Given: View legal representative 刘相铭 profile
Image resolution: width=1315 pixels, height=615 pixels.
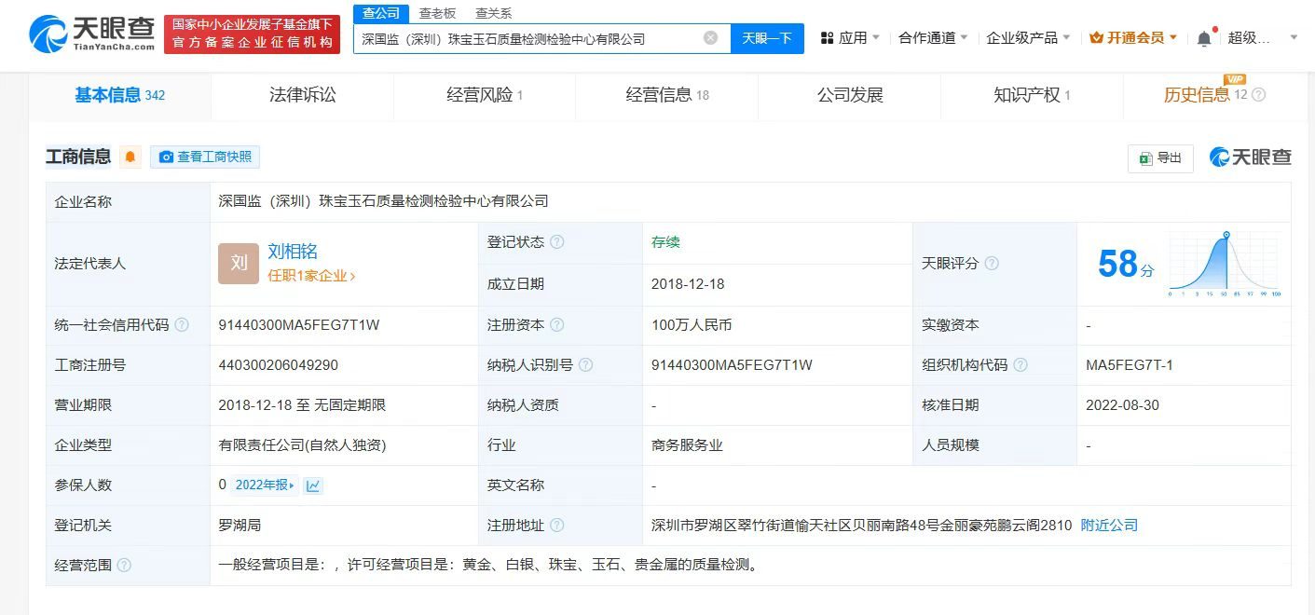Looking at the screenshot, I should tap(292, 250).
